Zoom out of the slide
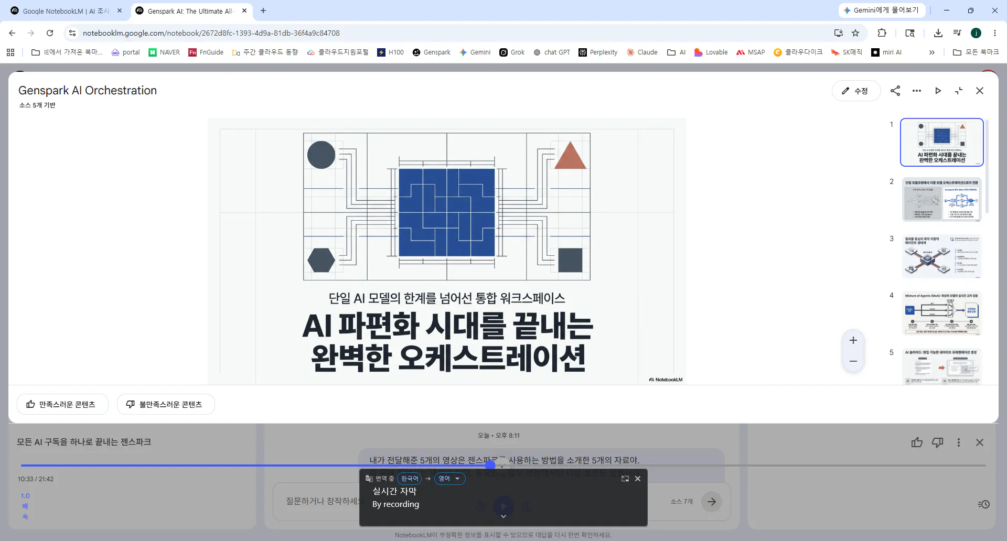 coord(853,361)
